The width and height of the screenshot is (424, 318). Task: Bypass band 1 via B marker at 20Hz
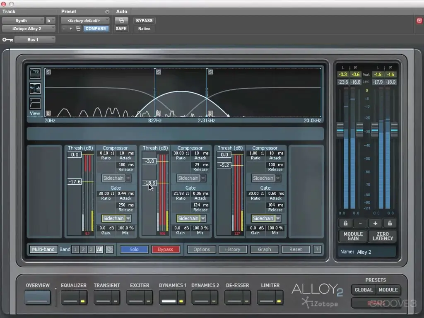point(48,113)
